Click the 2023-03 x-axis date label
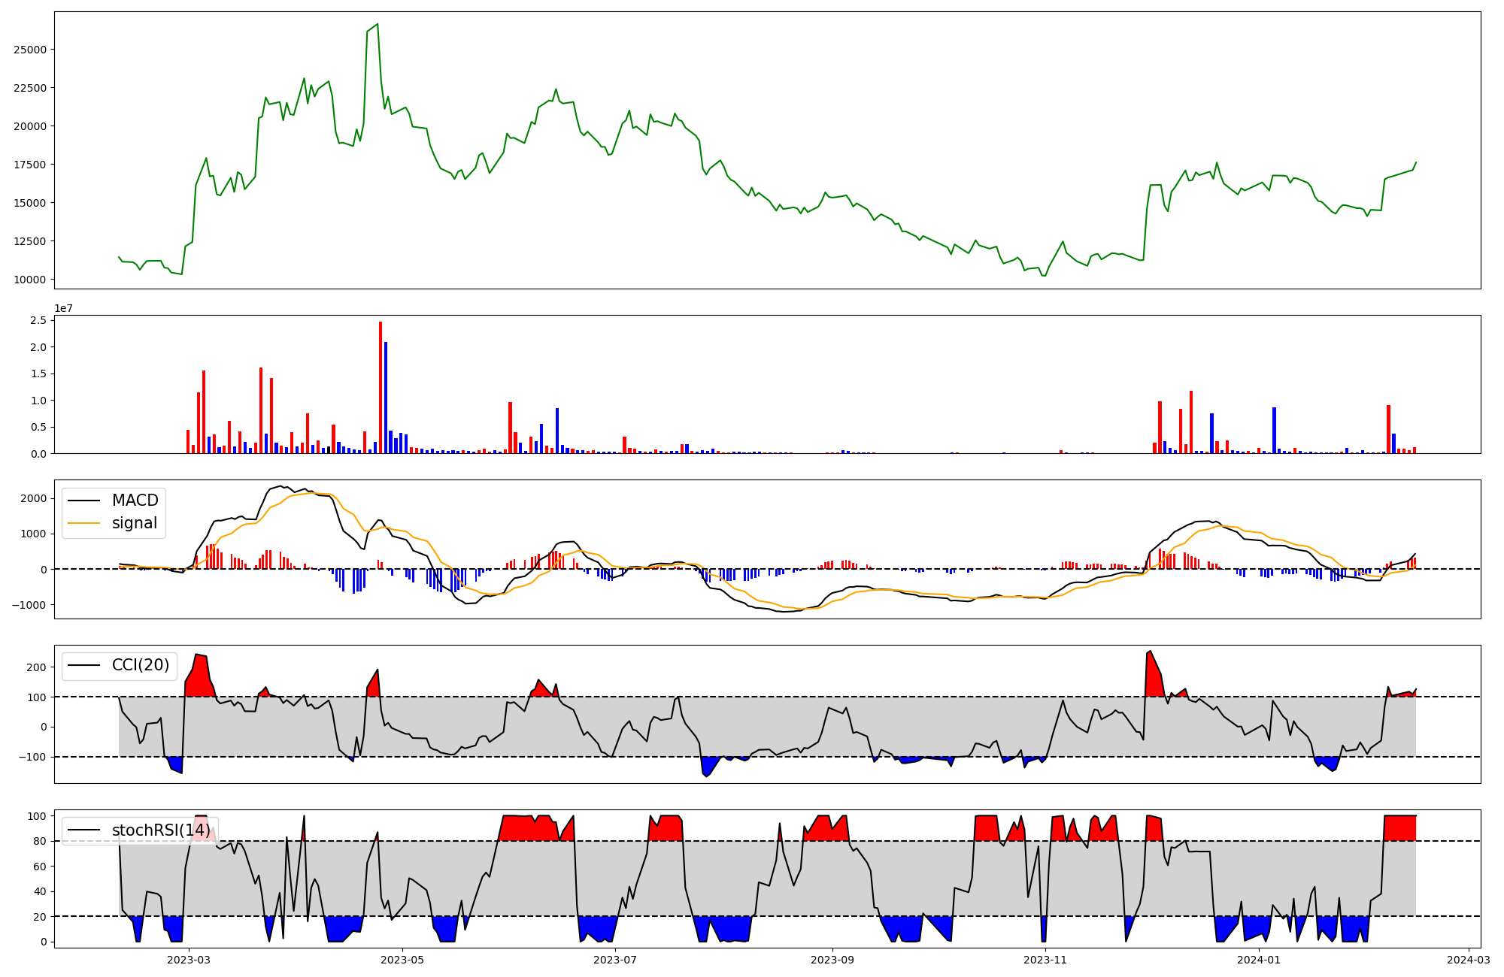The height and width of the screenshot is (977, 1504). pos(189,960)
